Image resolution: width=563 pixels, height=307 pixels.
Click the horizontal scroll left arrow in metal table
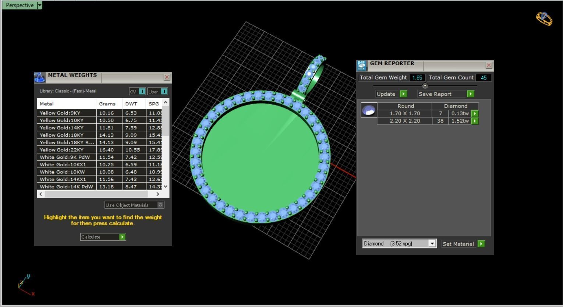[41, 194]
